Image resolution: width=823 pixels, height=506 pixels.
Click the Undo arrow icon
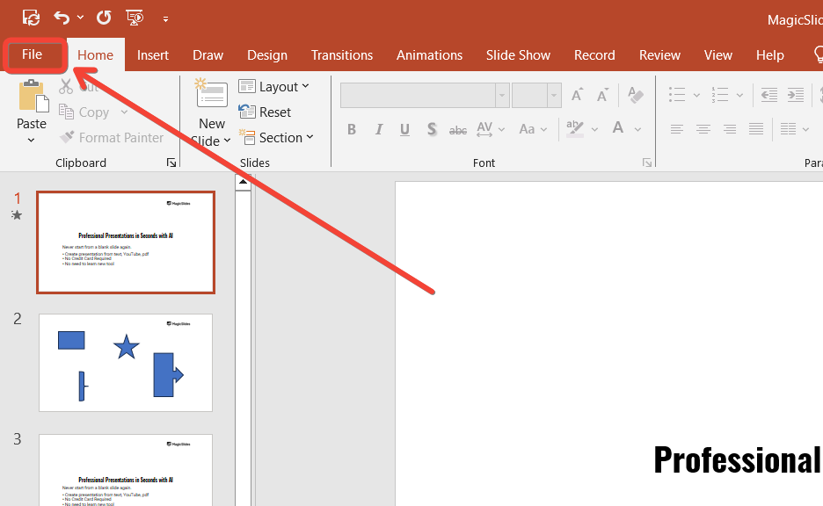(x=61, y=17)
